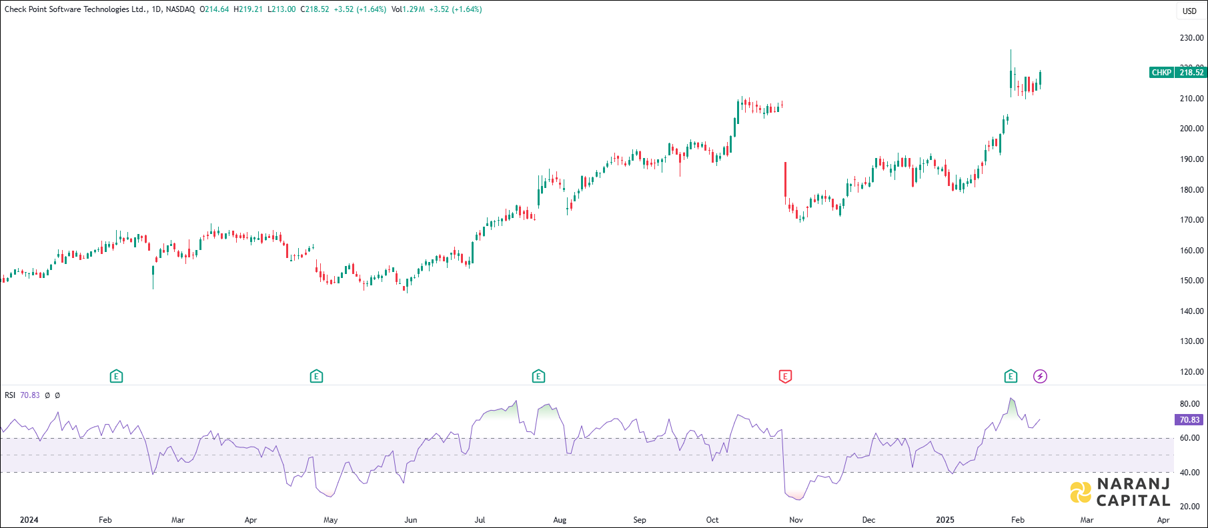Click the Jun label on time axis
Image resolution: width=1208 pixels, height=528 pixels.
(411, 520)
